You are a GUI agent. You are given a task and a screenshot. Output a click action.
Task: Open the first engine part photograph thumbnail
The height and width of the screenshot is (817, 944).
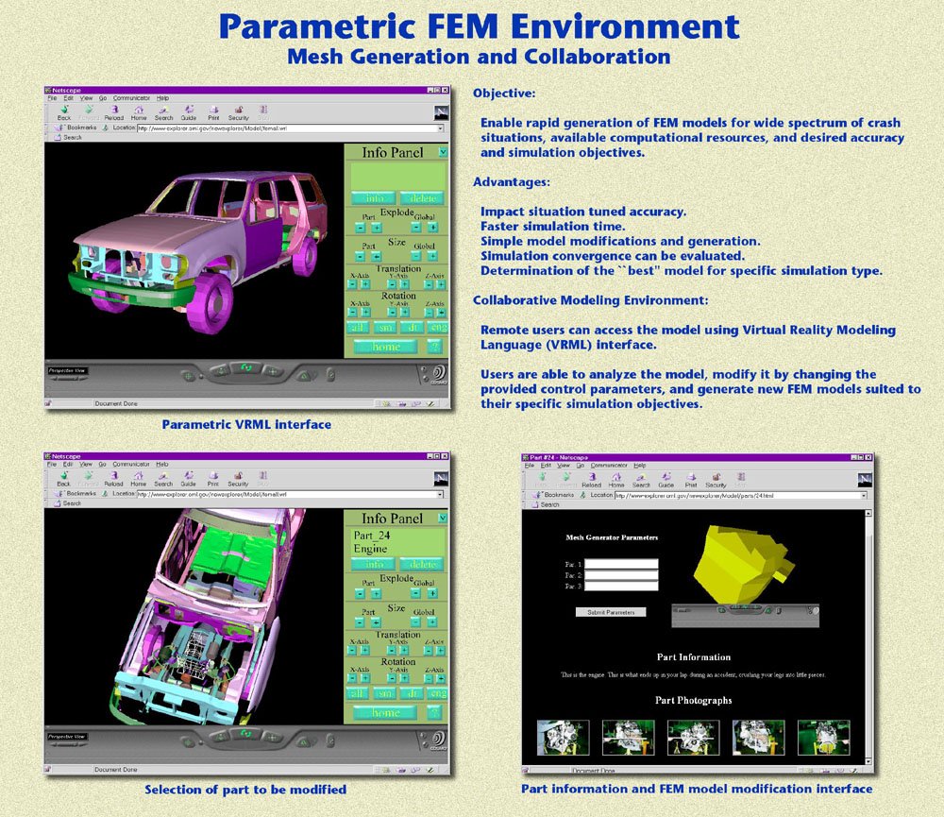(x=563, y=737)
